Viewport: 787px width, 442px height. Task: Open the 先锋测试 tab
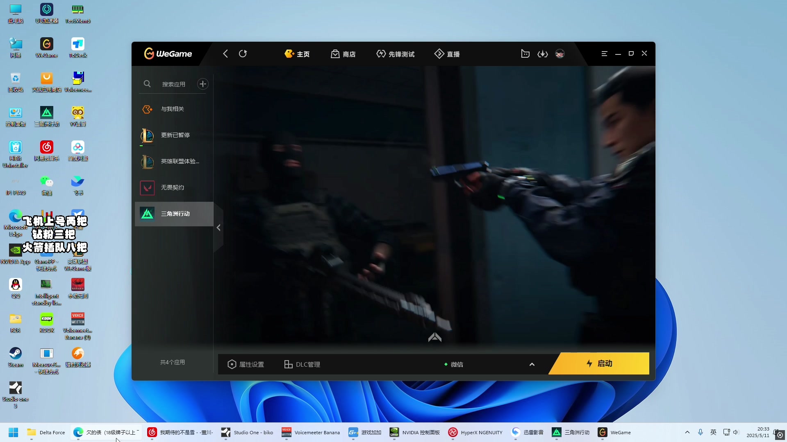click(396, 54)
